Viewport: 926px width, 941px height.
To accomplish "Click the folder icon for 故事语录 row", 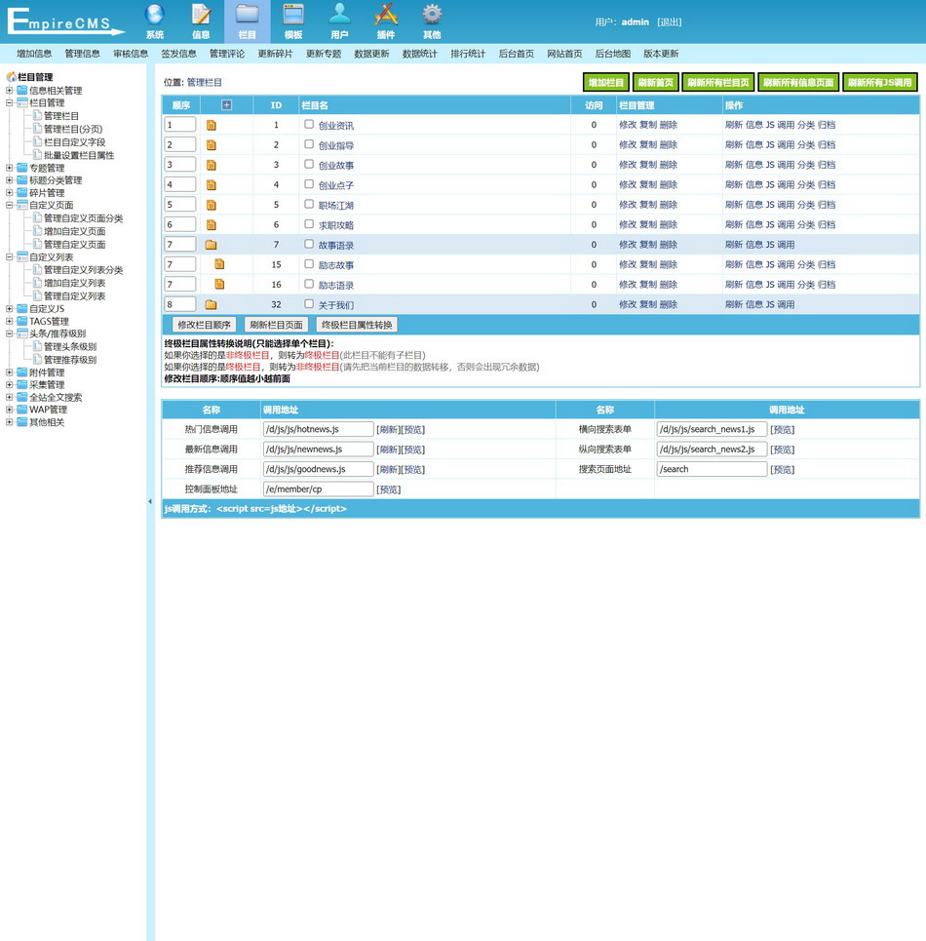I will coord(212,245).
